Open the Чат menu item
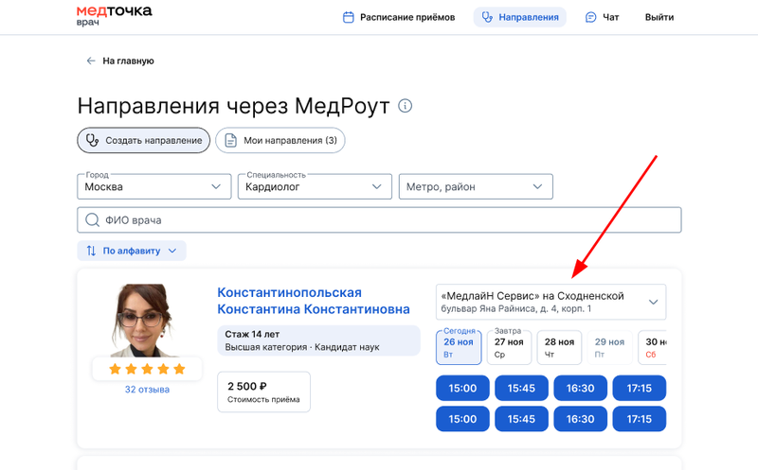This screenshot has height=470, width=758. (602, 17)
